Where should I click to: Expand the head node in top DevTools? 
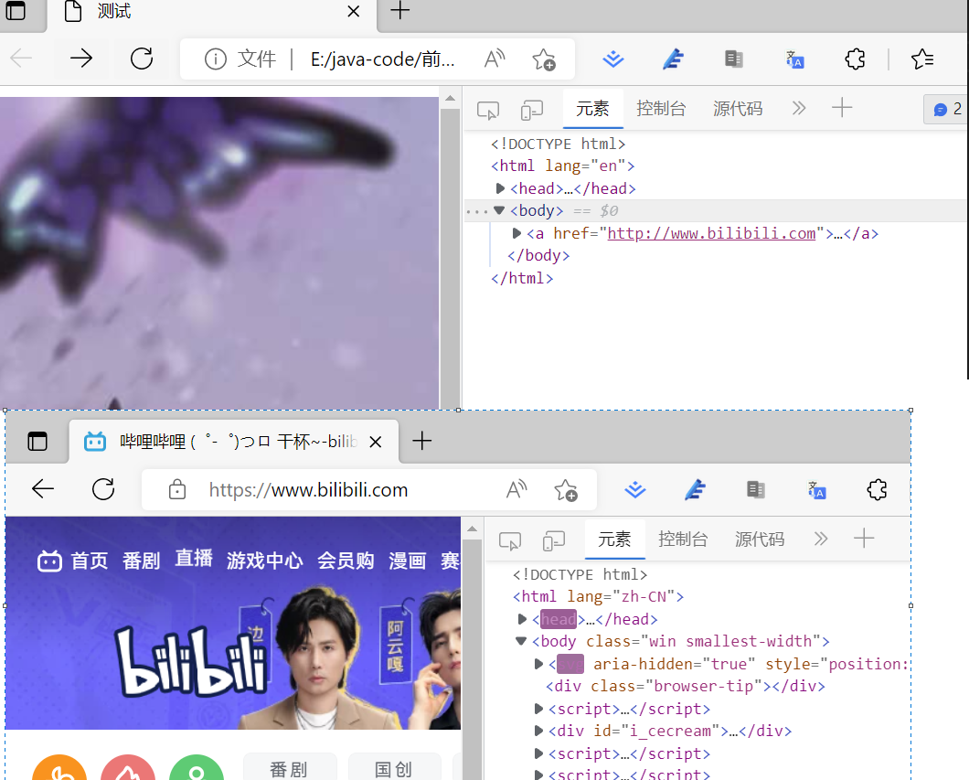coord(501,187)
